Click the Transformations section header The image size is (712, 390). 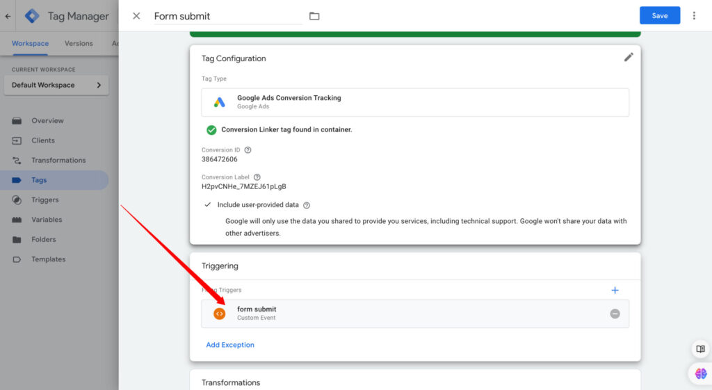coord(231,382)
